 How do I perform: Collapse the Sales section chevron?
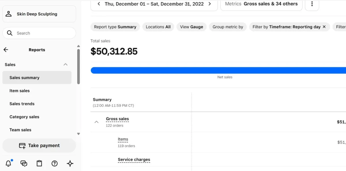pos(65,65)
